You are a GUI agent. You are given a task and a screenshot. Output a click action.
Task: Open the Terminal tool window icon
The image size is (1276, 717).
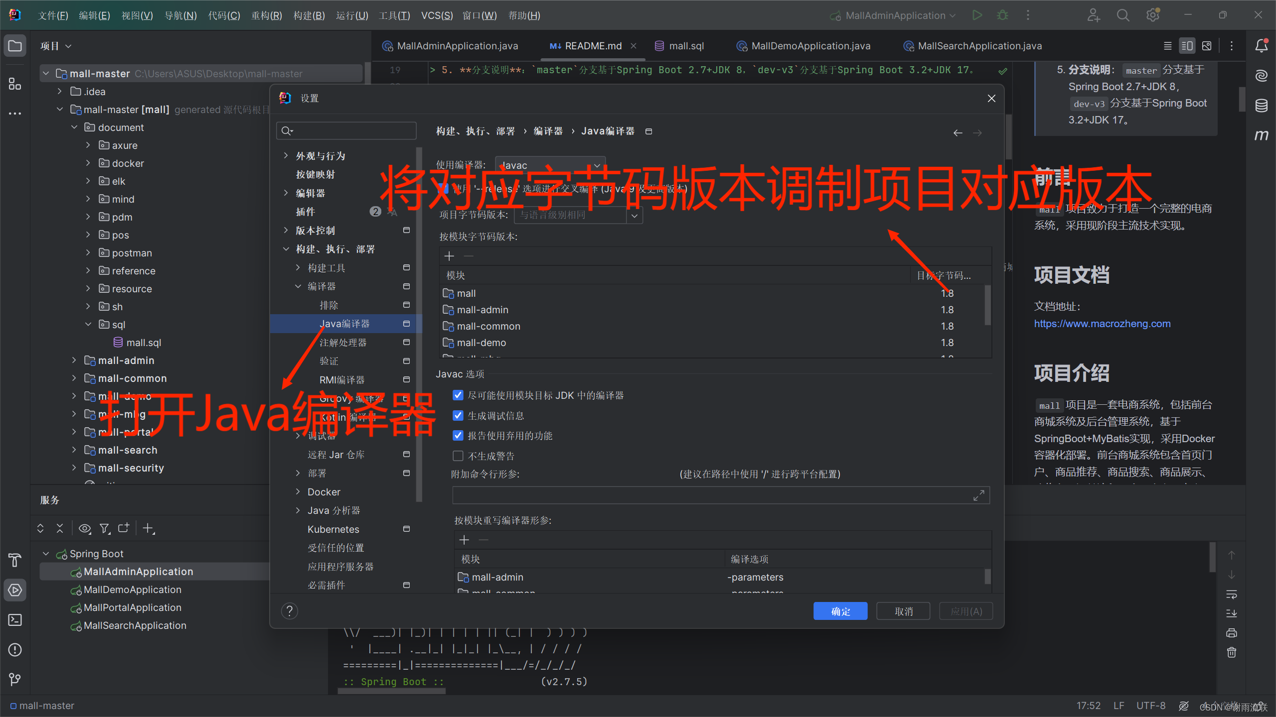click(x=15, y=620)
